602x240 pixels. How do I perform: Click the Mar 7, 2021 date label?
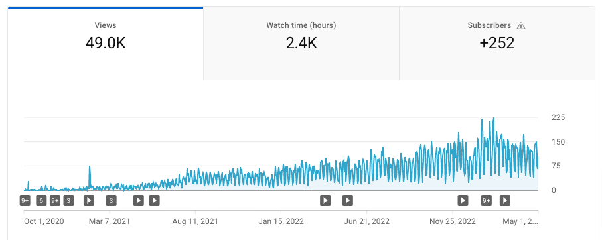(110, 221)
